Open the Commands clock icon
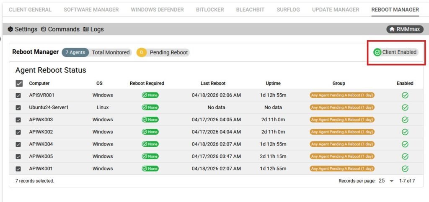The height and width of the screenshot is (202, 429). click(x=44, y=29)
